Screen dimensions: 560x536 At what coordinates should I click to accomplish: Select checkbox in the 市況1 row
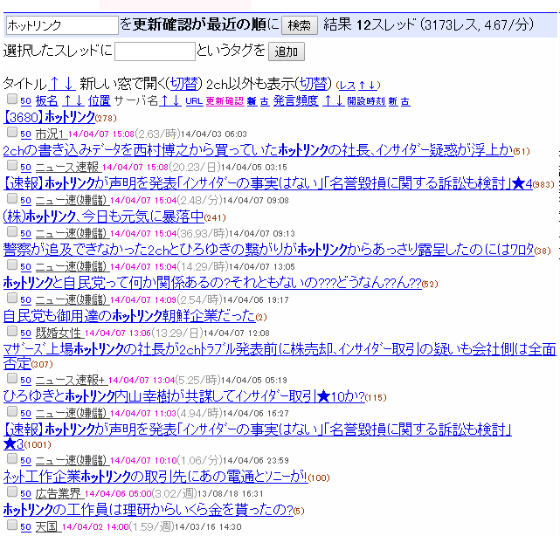(12, 132)
